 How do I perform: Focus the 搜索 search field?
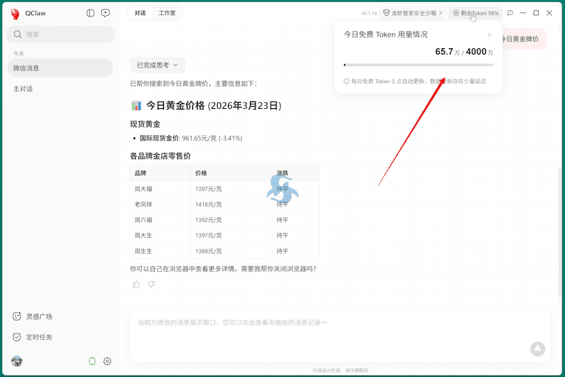click(x=60, y=34)
